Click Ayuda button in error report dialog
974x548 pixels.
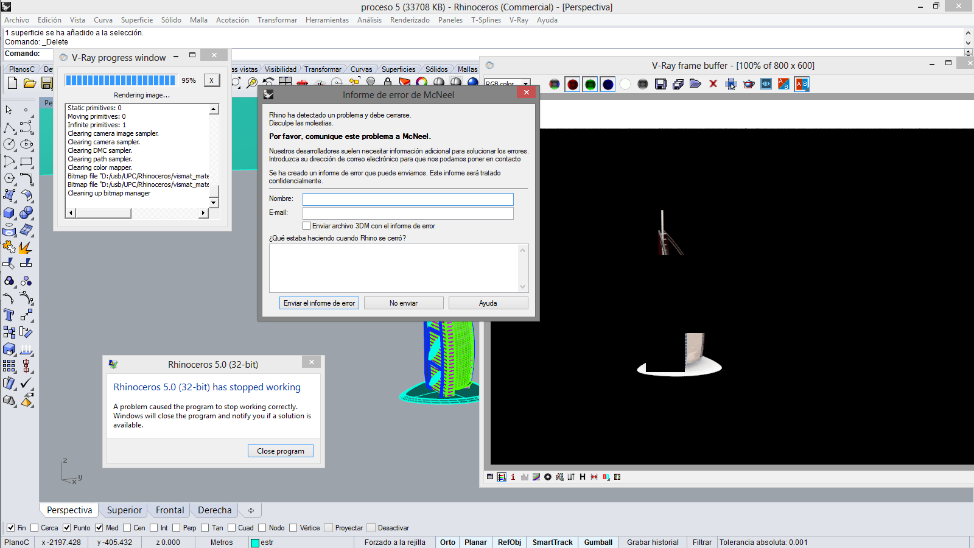pos(488,303)
